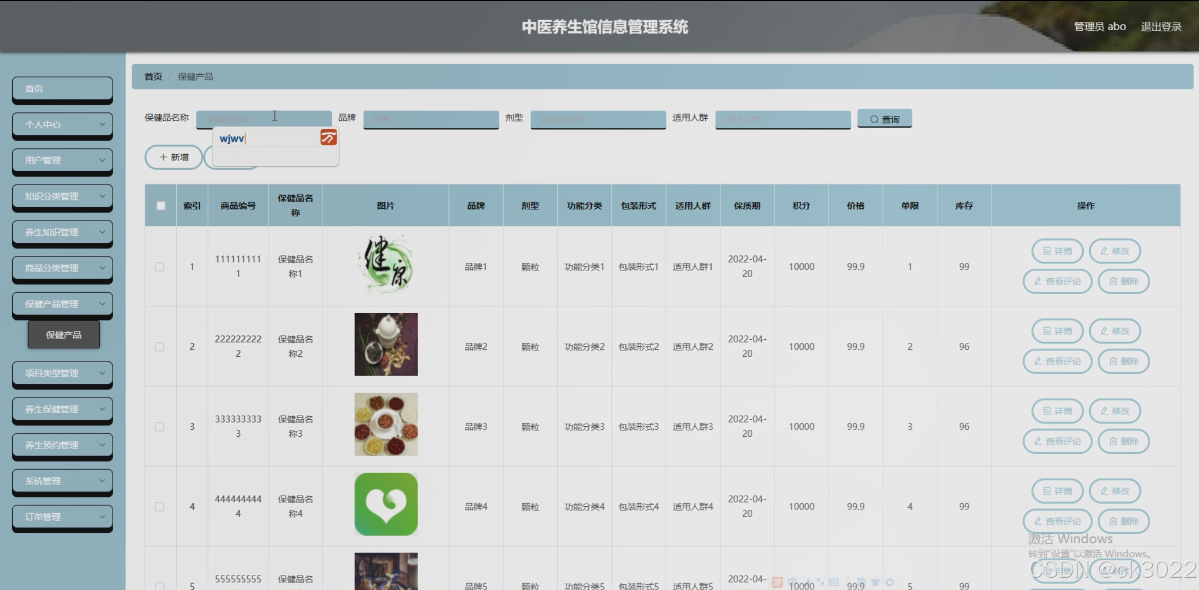Go to 首页 in the sidebar

tap(63, 89)
